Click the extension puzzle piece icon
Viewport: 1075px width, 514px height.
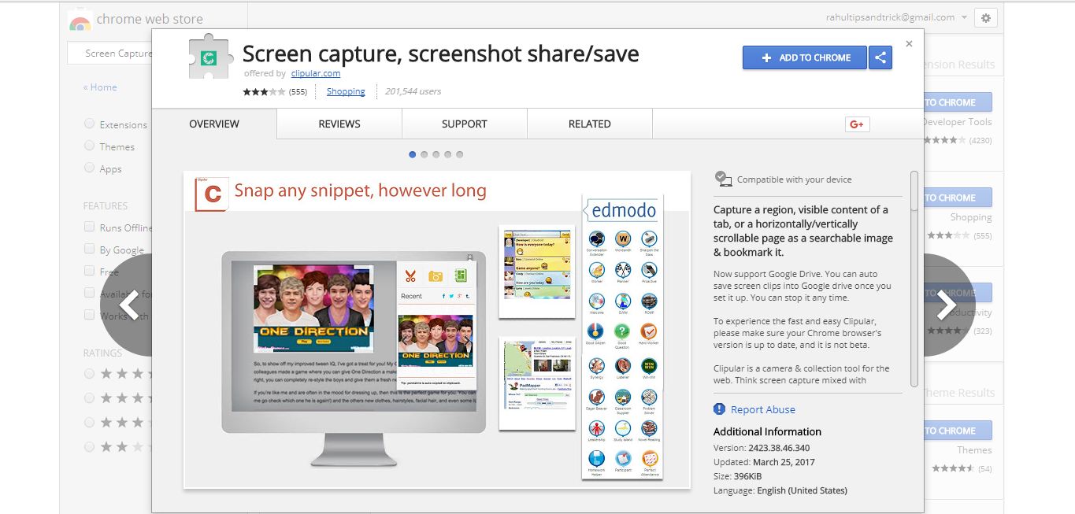pyautogui.click(x=209, y=56)
